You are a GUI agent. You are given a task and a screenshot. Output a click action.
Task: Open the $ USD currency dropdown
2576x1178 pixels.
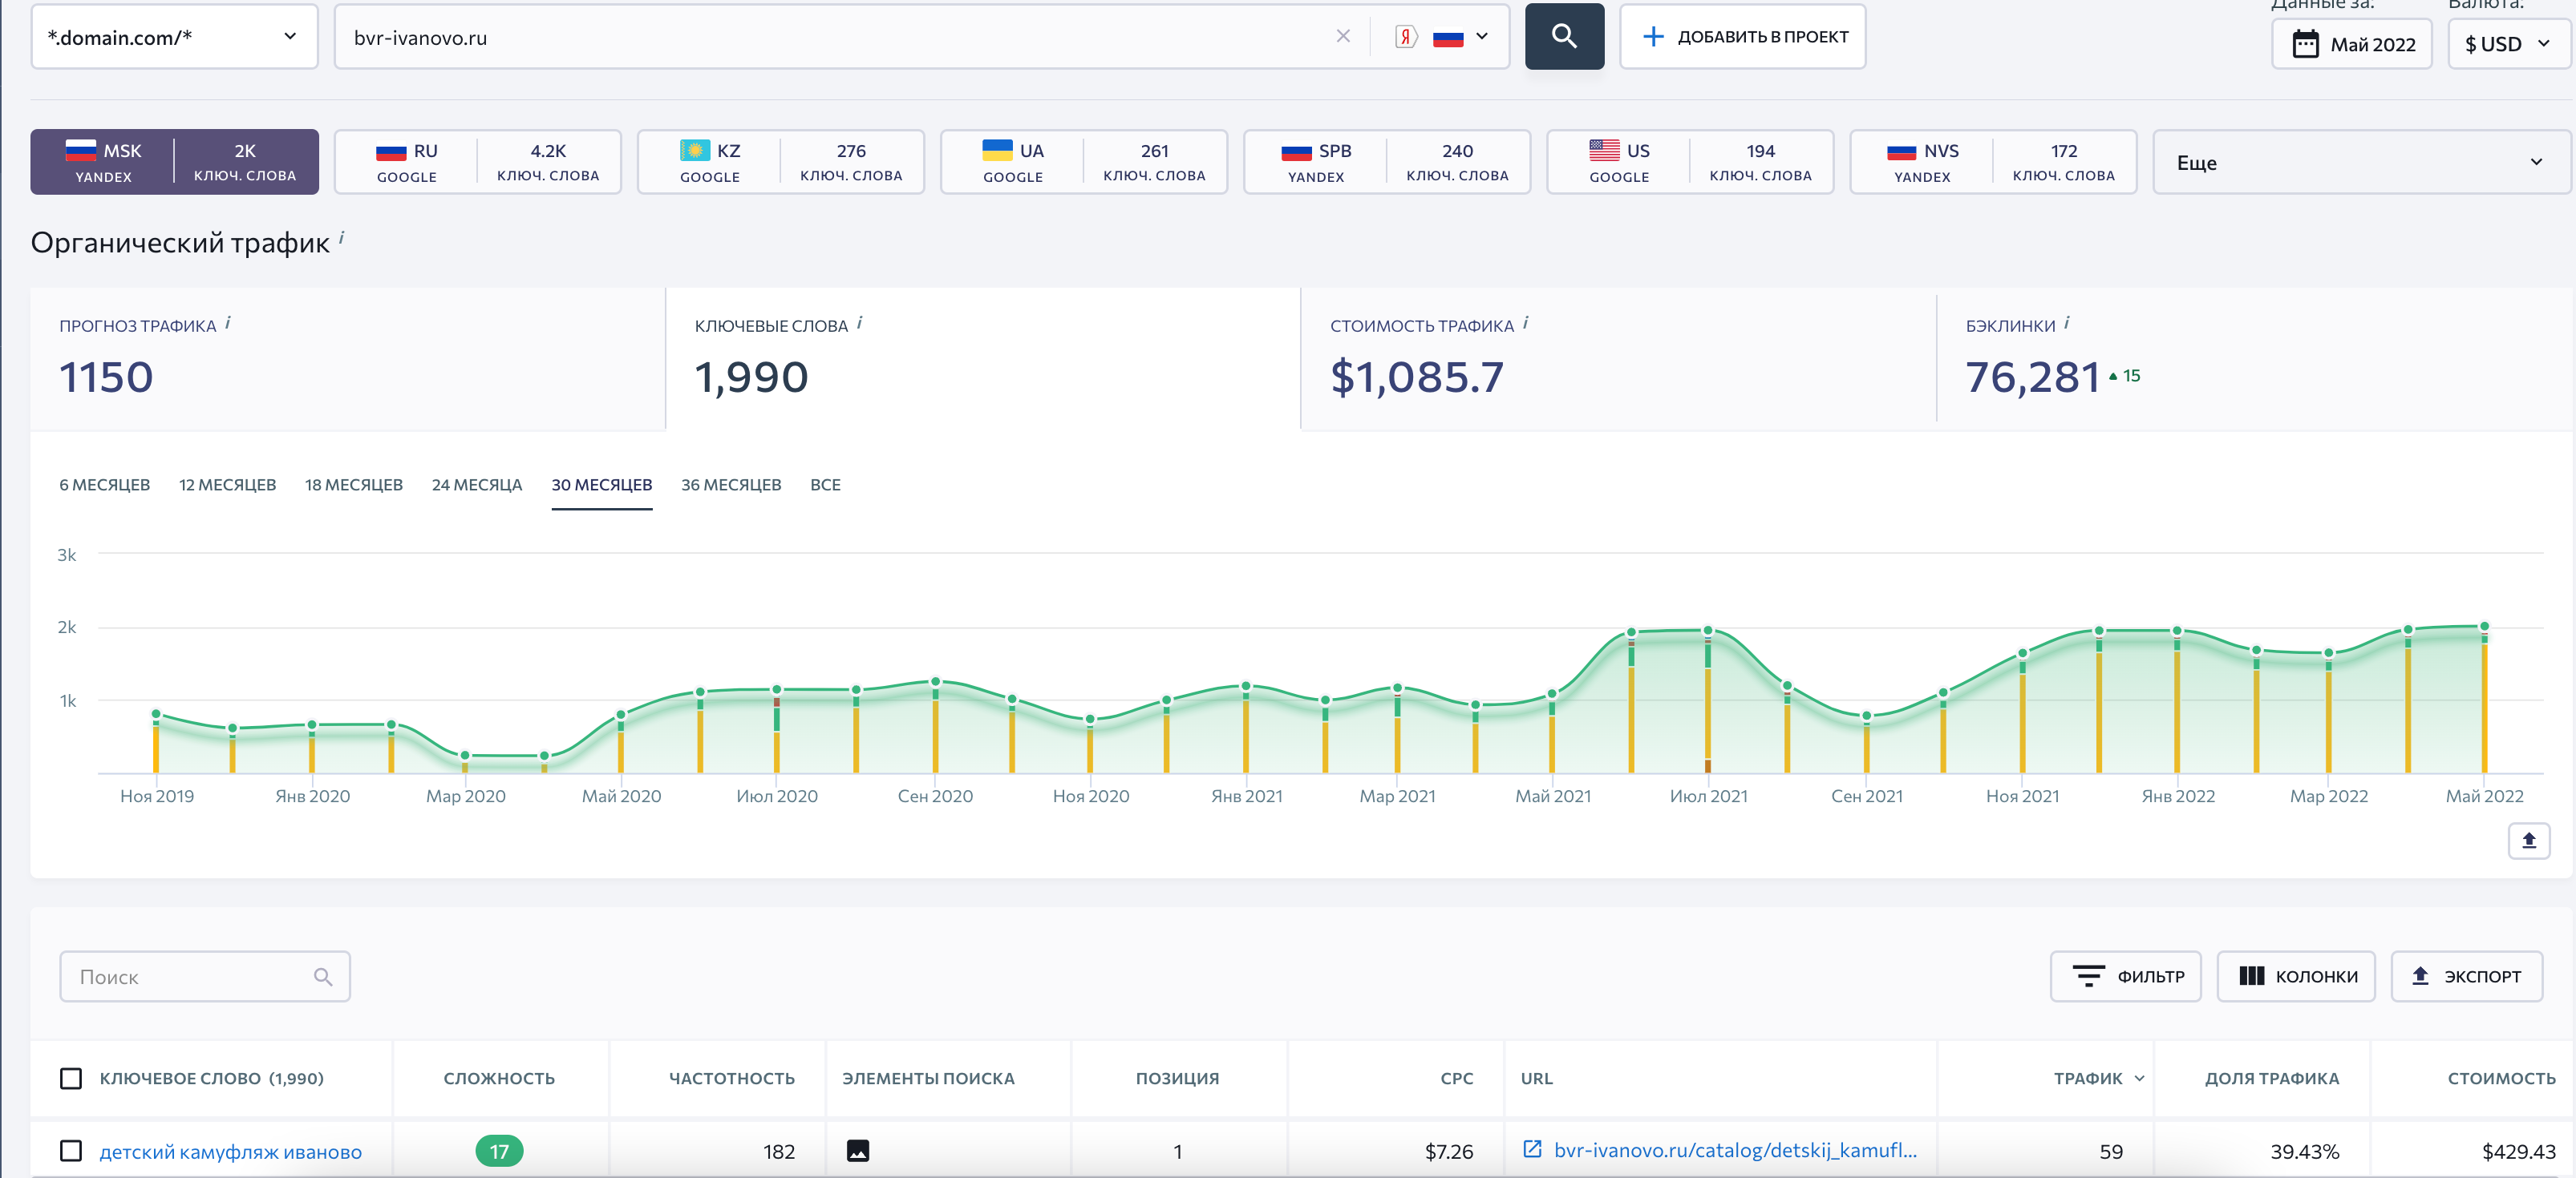[x=2506, y=44]
